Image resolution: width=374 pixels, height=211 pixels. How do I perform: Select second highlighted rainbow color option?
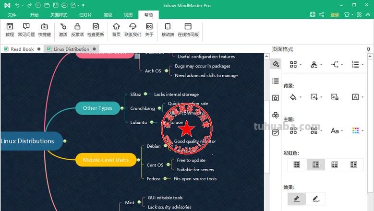tap(315, 164)
